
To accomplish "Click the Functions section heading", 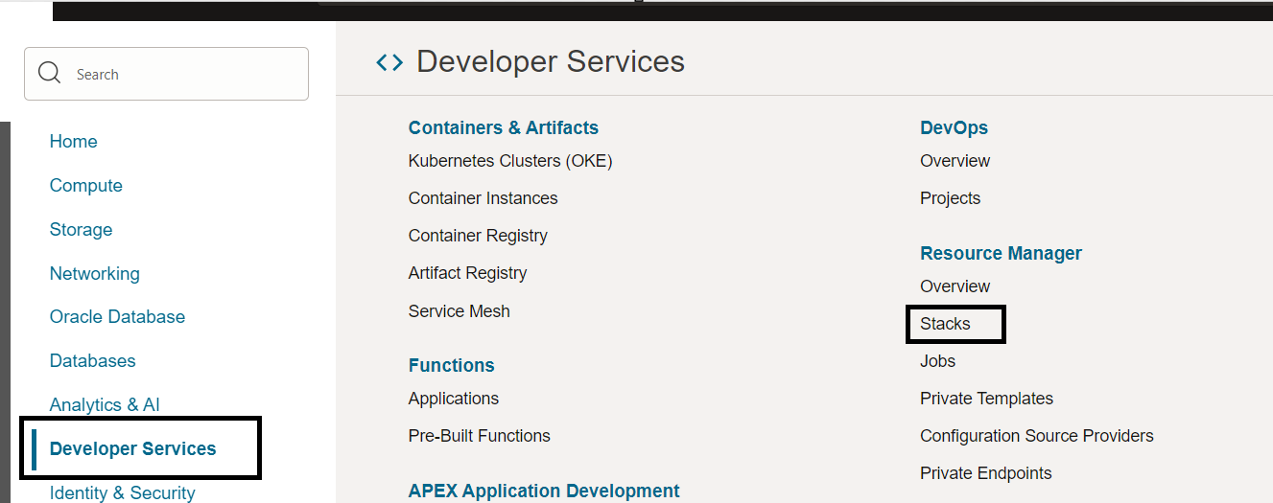I will click(452, 365).
